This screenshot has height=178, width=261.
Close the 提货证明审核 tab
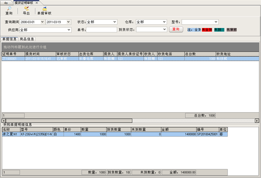pos(37,3)
